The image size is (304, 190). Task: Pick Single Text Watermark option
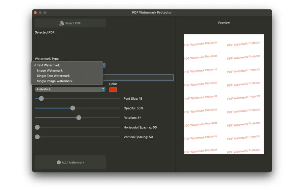point(67,76)
